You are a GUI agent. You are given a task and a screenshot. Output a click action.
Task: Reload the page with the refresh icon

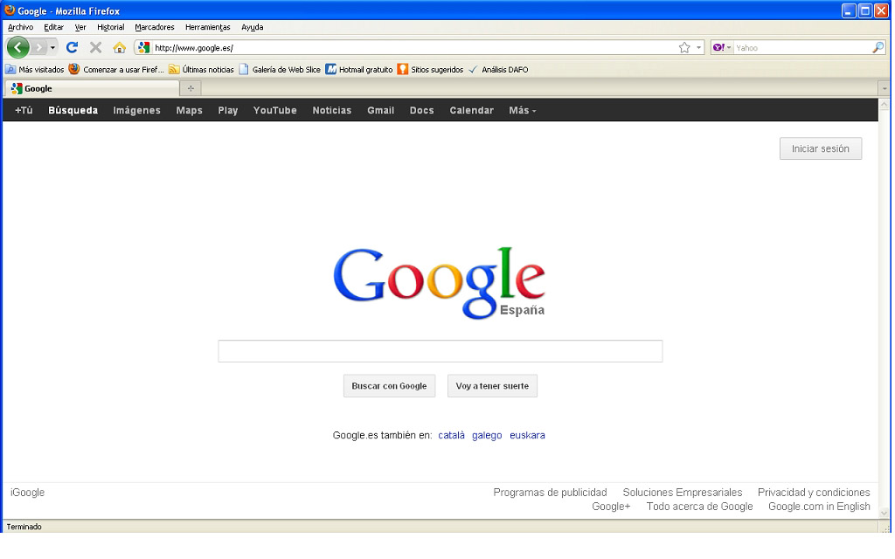click(73, 47)
